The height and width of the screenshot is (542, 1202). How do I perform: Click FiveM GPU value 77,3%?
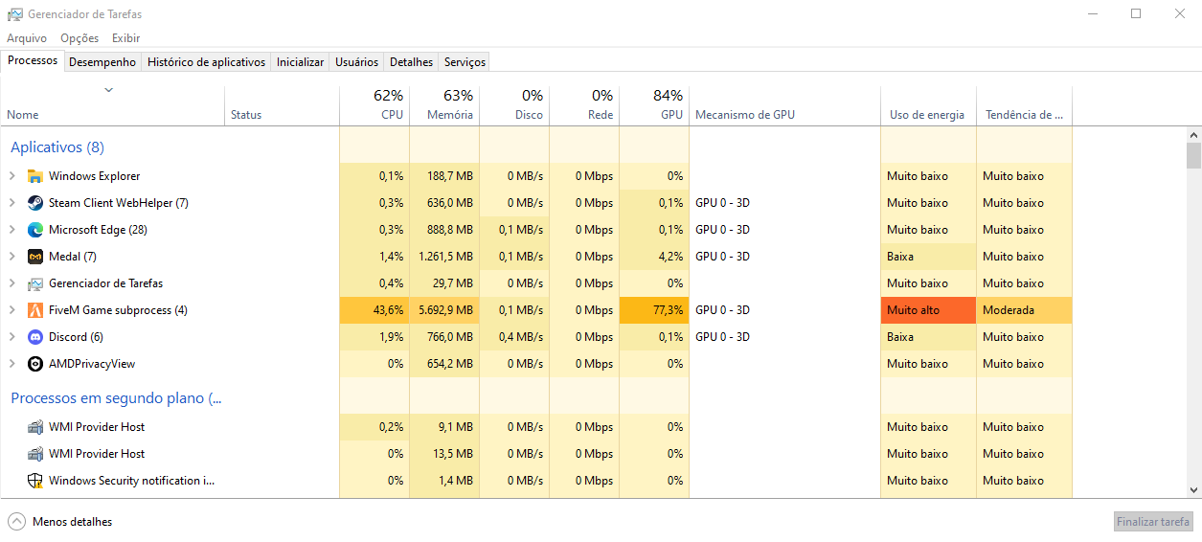pyautogui.click(x=654, y=310)
